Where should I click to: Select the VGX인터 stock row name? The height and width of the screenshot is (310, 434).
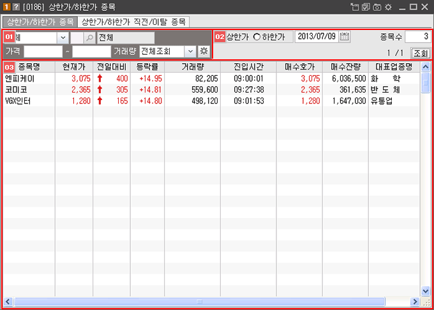(18, 101)
